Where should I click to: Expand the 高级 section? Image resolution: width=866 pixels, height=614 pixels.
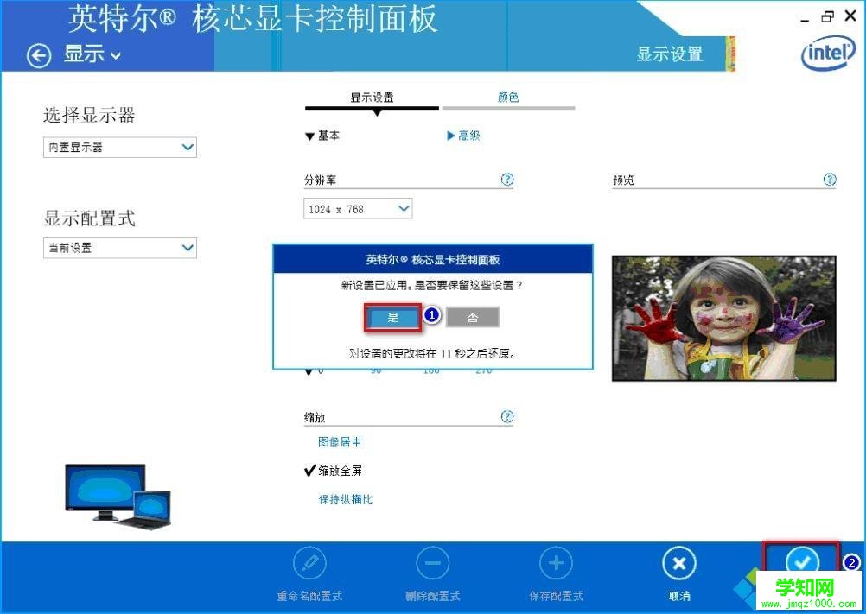tap(463, 136)
